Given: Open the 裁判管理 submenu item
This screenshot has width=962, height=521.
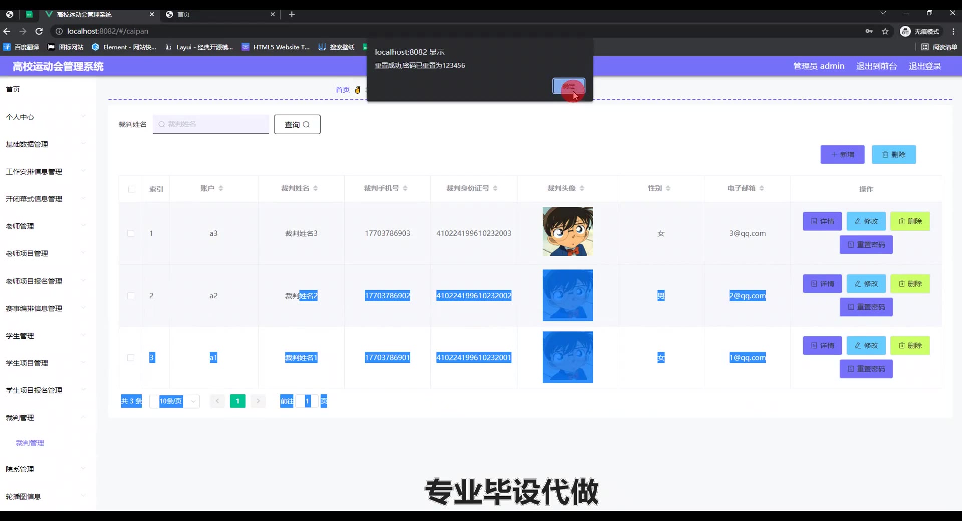Looking at the screenshot, I should coord(30,443).
